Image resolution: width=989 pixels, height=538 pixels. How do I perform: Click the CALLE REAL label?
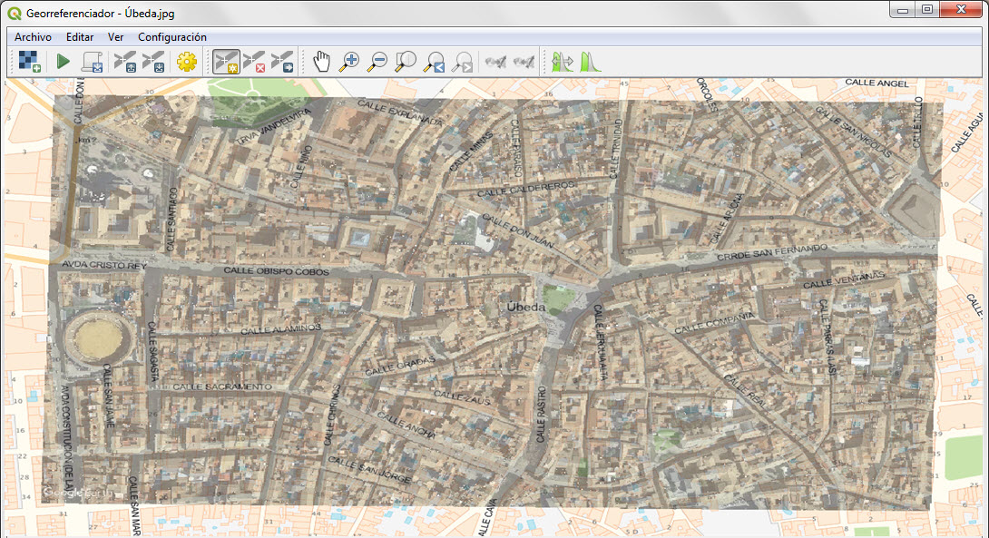[x=745, y=391]
